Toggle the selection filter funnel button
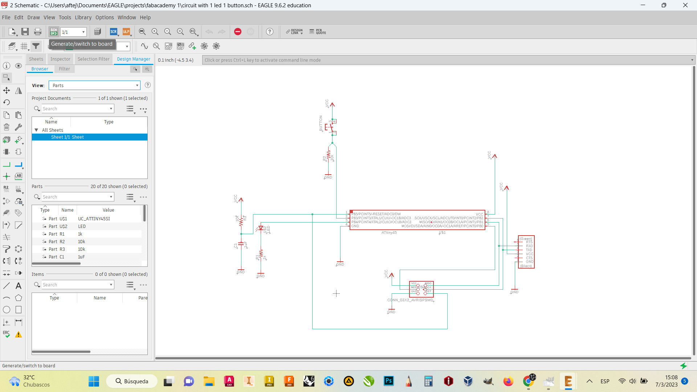Viewport: 697px width, 392px height. [x=36, y=46]
